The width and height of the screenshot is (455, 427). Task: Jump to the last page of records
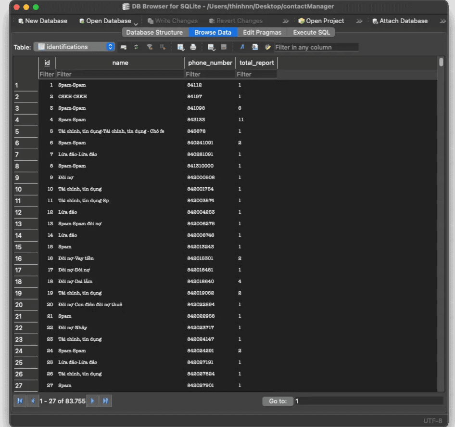pos(105,401)
